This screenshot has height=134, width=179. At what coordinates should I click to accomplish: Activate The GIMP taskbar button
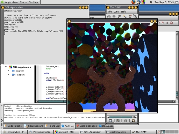click(x=144, y=132)
